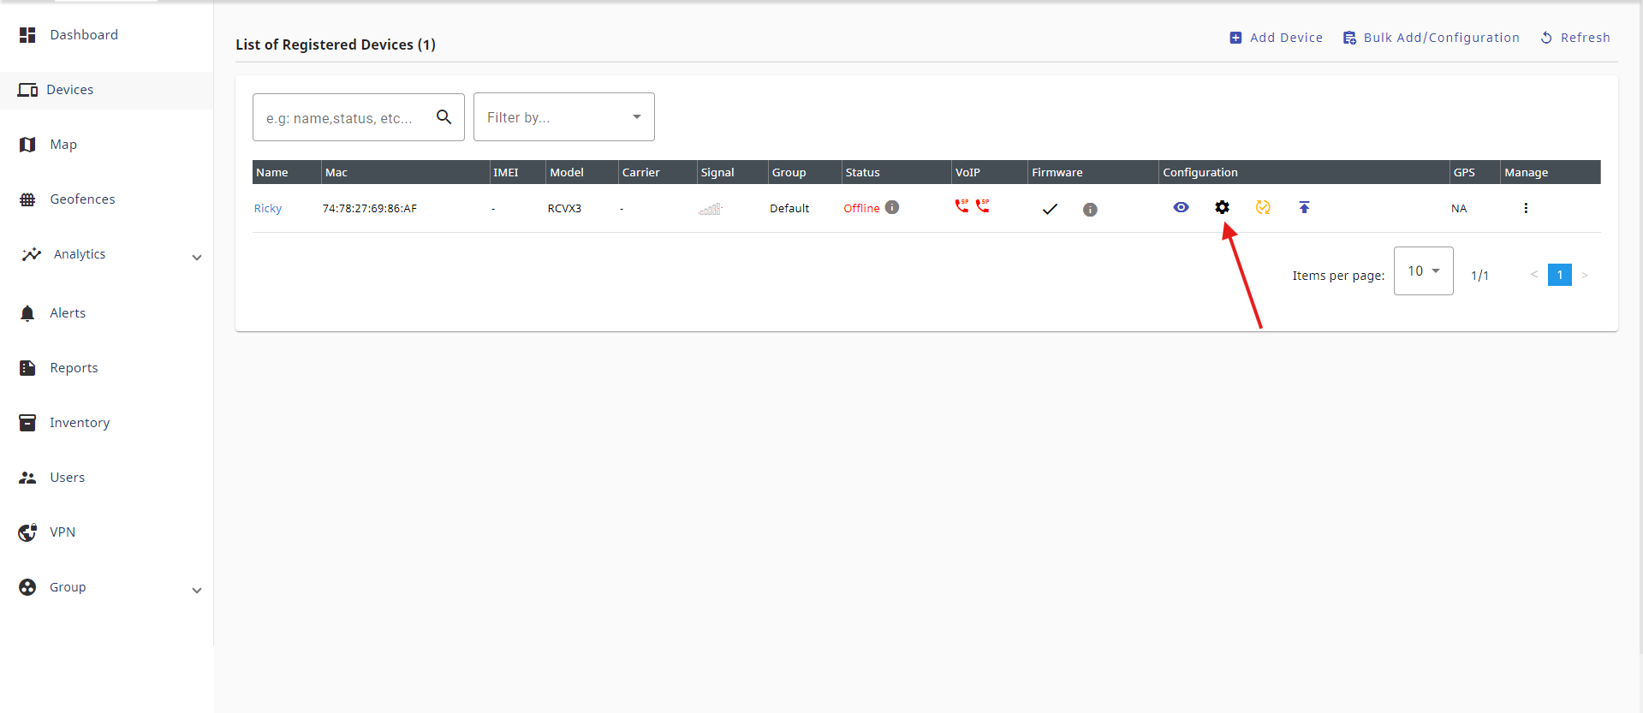Click the NA GPS cell
1643x713 pixels.
[1459, 209]
